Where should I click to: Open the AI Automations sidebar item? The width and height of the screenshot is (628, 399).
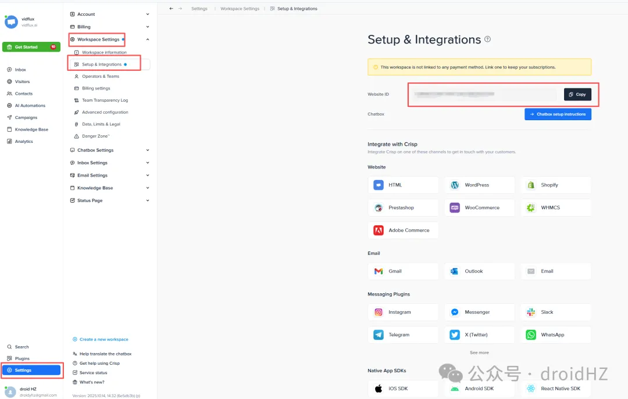(x=30, y=106)
